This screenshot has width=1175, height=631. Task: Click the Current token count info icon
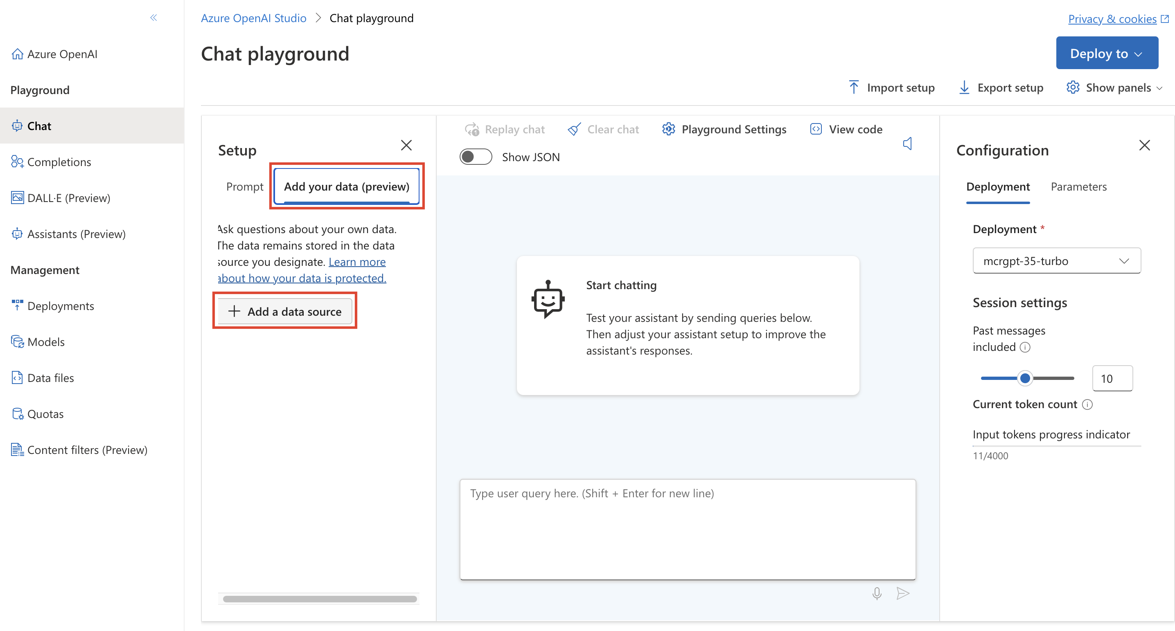click(1087, 404)
